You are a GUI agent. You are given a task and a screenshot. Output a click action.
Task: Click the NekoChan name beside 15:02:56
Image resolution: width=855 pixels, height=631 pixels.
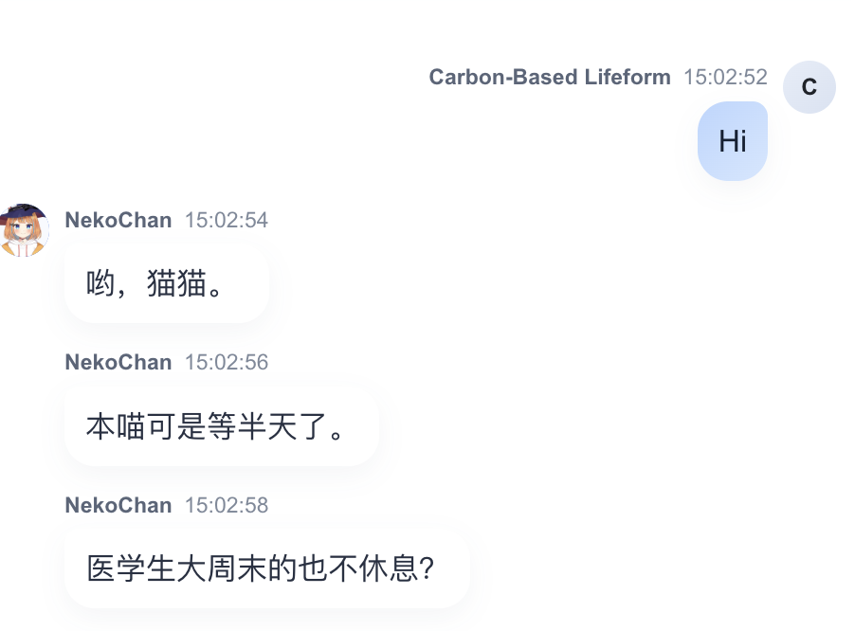118,363
